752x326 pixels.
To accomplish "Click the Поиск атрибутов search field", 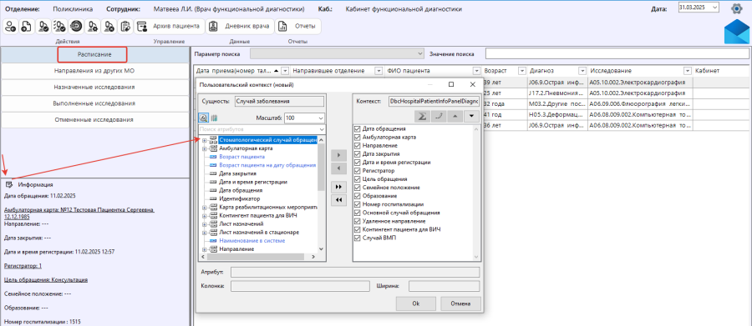I will point(262,129).
